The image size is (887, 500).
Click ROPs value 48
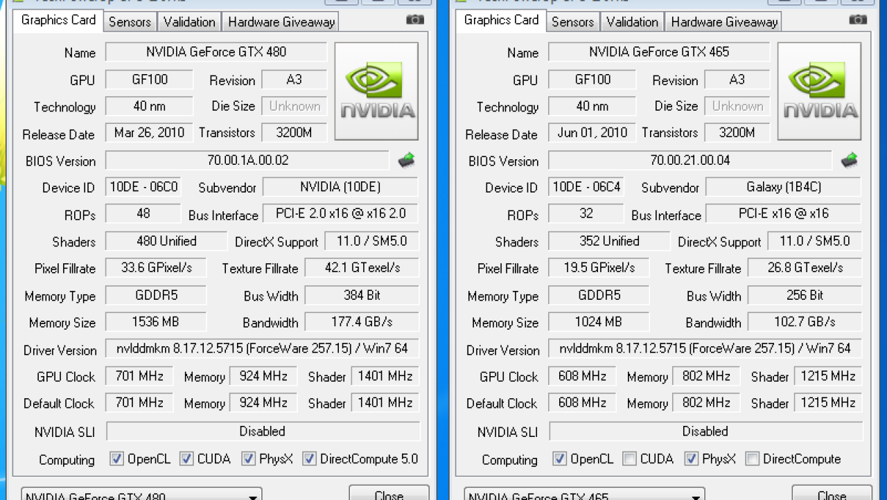[143, 213]
